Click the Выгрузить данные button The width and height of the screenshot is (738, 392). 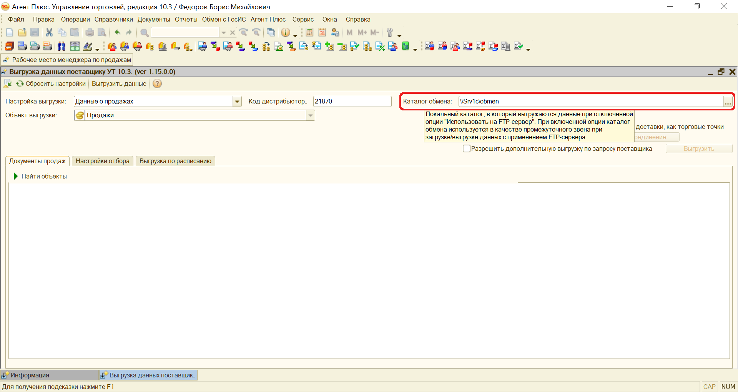pyautogui.click(x=119, y=84)
